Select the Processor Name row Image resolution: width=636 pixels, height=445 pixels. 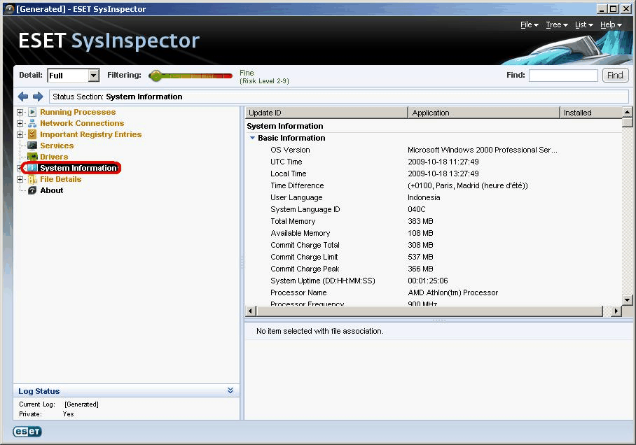pyautogui.click(x=434, y=292)
